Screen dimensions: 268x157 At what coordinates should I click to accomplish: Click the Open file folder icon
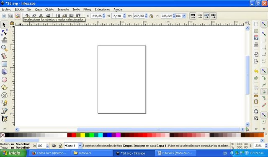(256, 31)
